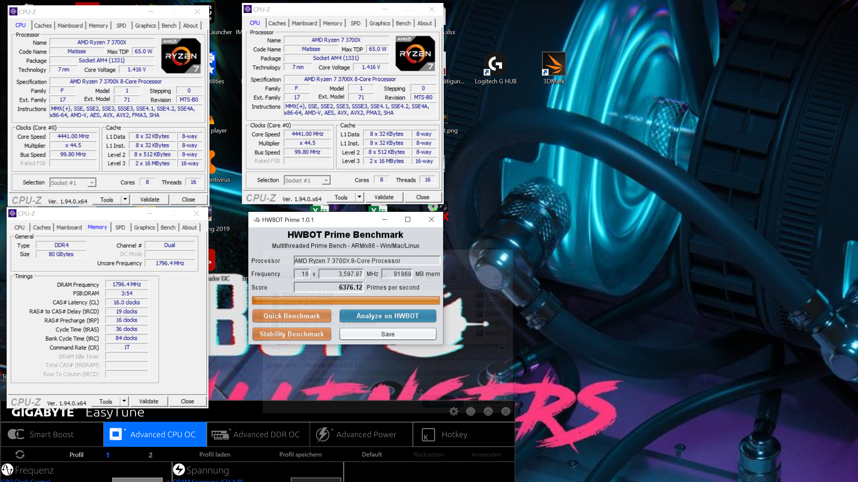Click Default in EasyTune
This screenshot has width=858, height=482.
(x=372, y=454)
